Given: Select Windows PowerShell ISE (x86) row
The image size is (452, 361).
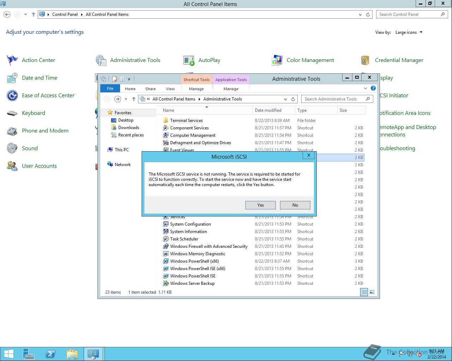Looking at the screenshot, I should pyautogui.click(x=263, y=269).
